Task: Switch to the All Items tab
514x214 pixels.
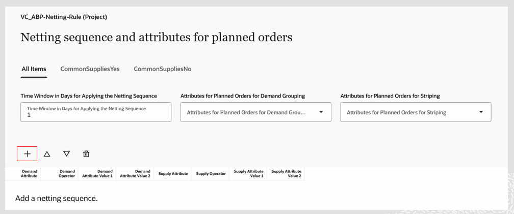Action: [34, 69]
